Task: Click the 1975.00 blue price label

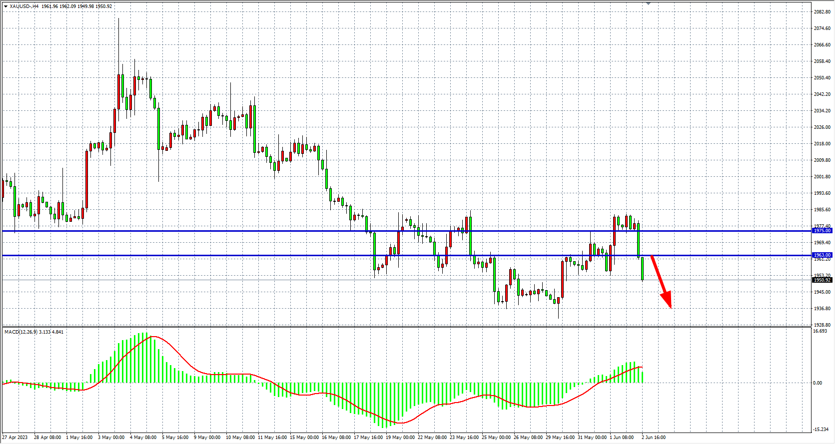Action: click(x=822, y=231)
